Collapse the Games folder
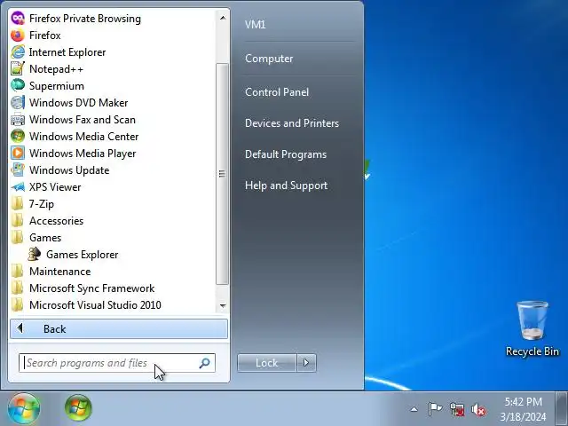 coord(36,238)
